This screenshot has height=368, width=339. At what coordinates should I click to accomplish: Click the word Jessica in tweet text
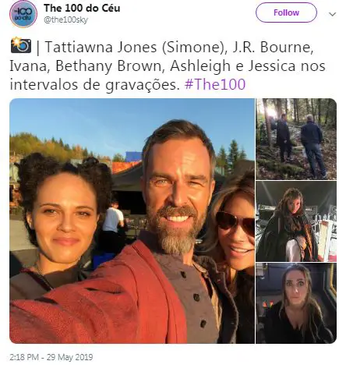(x=272, y=66)
